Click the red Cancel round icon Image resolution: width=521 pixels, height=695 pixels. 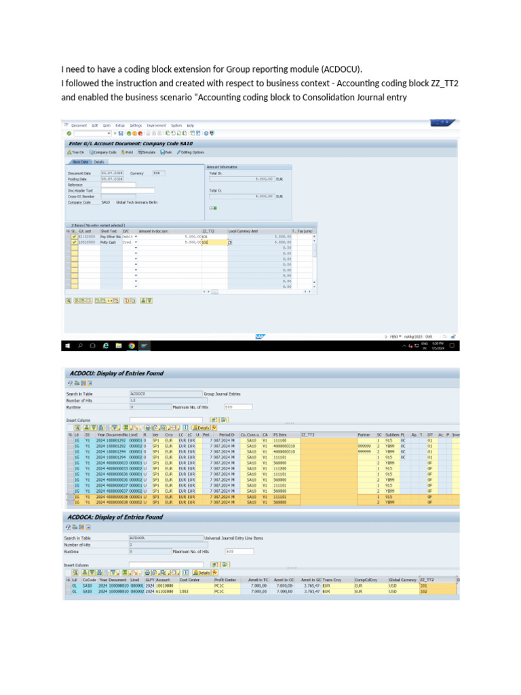140,133
